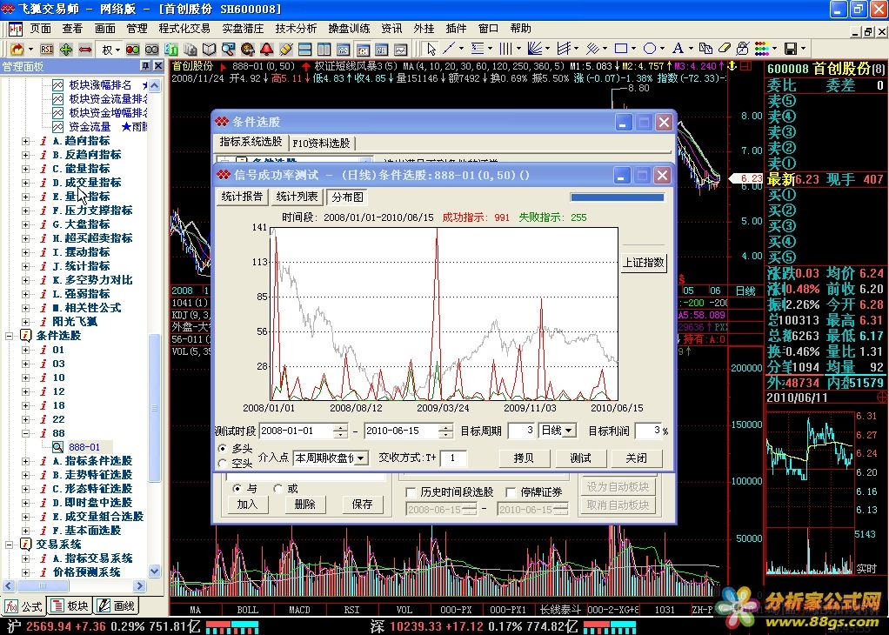The image size is (889, 635).
Task: Switch to the 画线 bottom tab
Action: coord(117,605)
